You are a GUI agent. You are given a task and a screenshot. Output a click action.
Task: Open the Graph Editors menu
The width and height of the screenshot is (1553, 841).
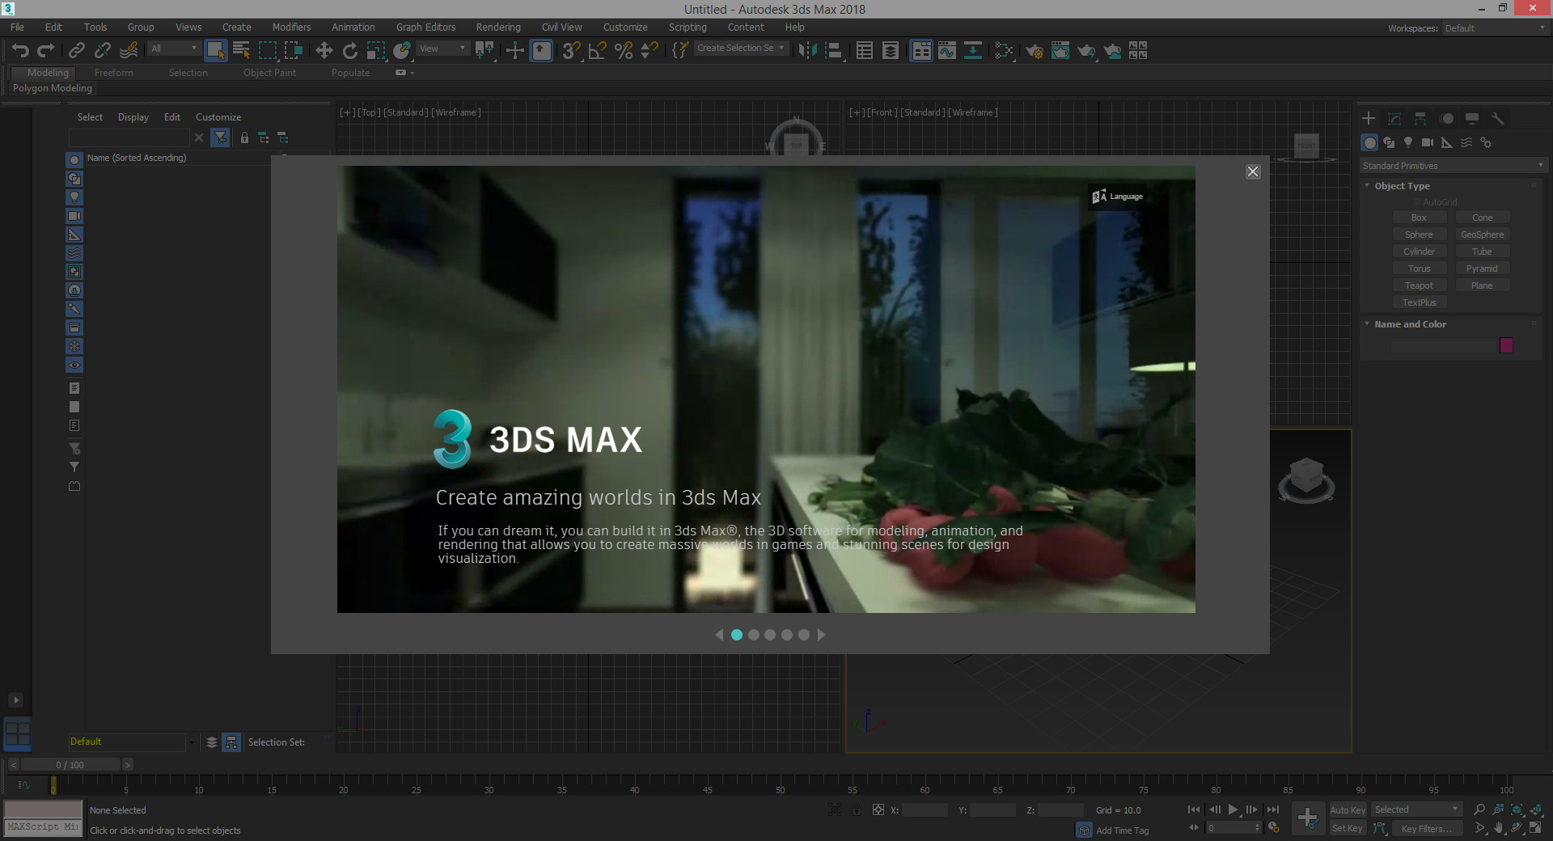tap(425, 27)
